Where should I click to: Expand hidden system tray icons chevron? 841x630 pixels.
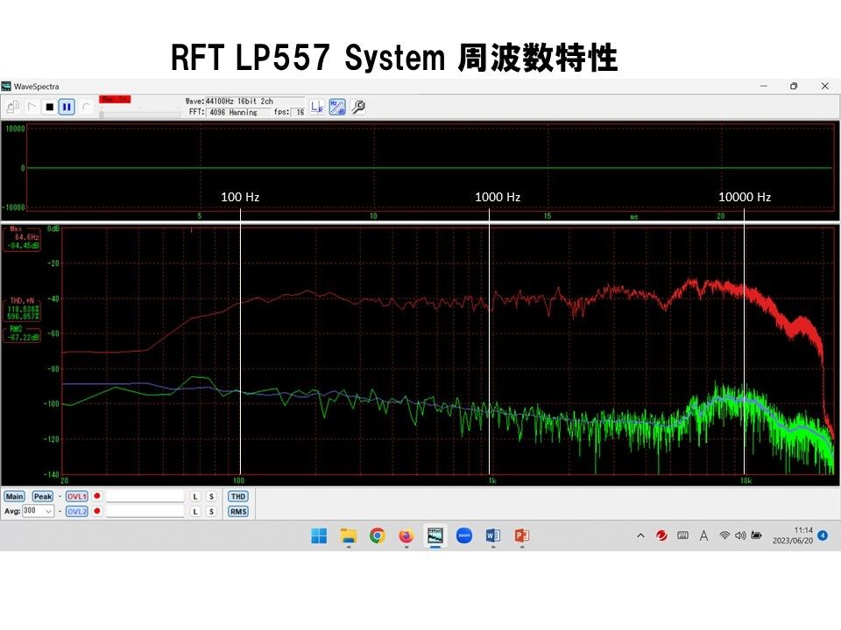[640, 535]
